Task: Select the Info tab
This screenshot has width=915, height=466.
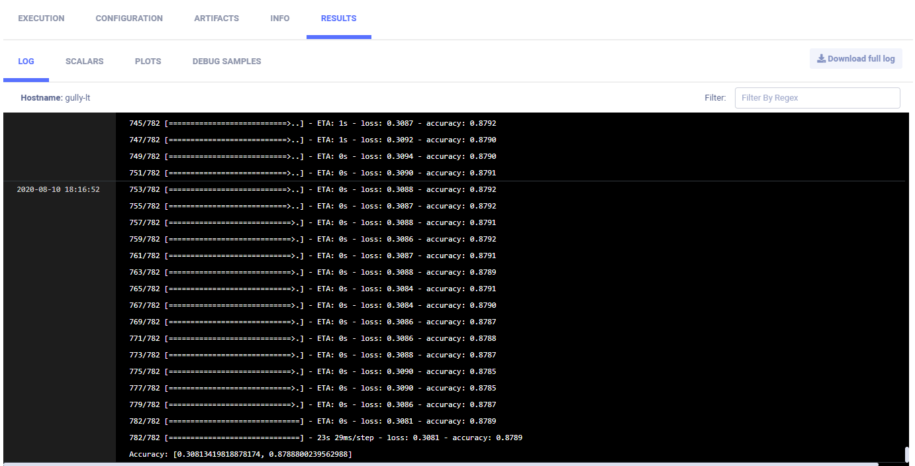Action: (280, 19)
